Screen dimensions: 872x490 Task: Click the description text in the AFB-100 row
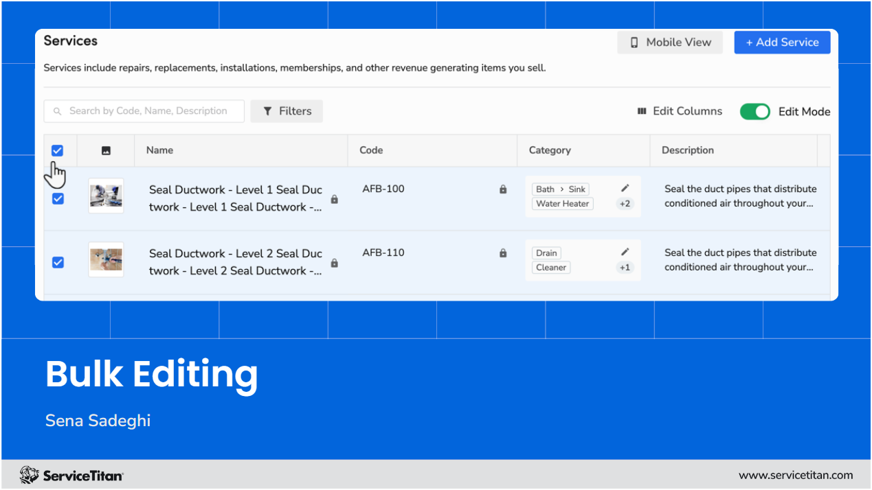pos(740,196)
